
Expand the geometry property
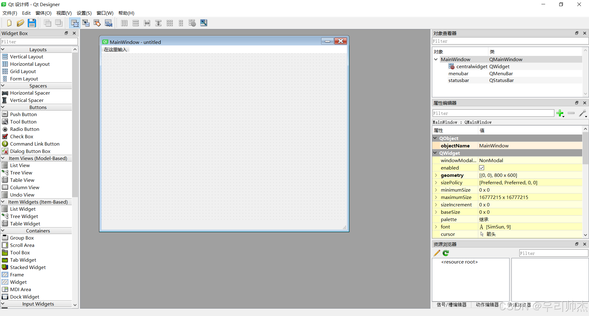coord(436,175)
